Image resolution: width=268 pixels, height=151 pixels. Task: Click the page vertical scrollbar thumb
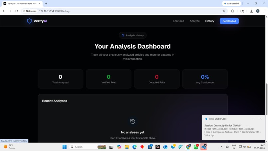click(x=266, y=99)
